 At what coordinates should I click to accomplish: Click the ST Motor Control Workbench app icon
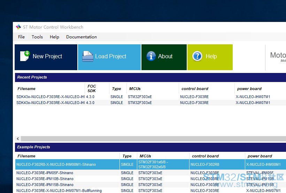[18, 27]
